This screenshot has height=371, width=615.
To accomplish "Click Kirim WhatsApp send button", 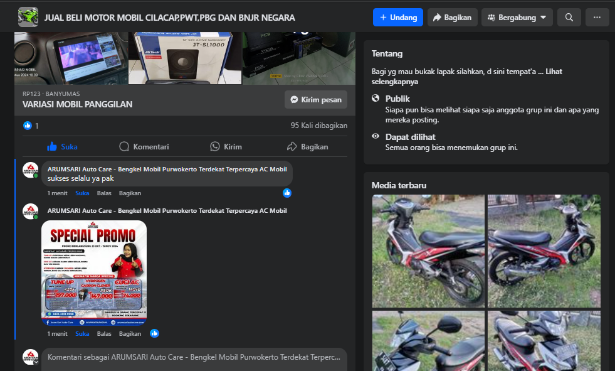I will tap(226, 146).
